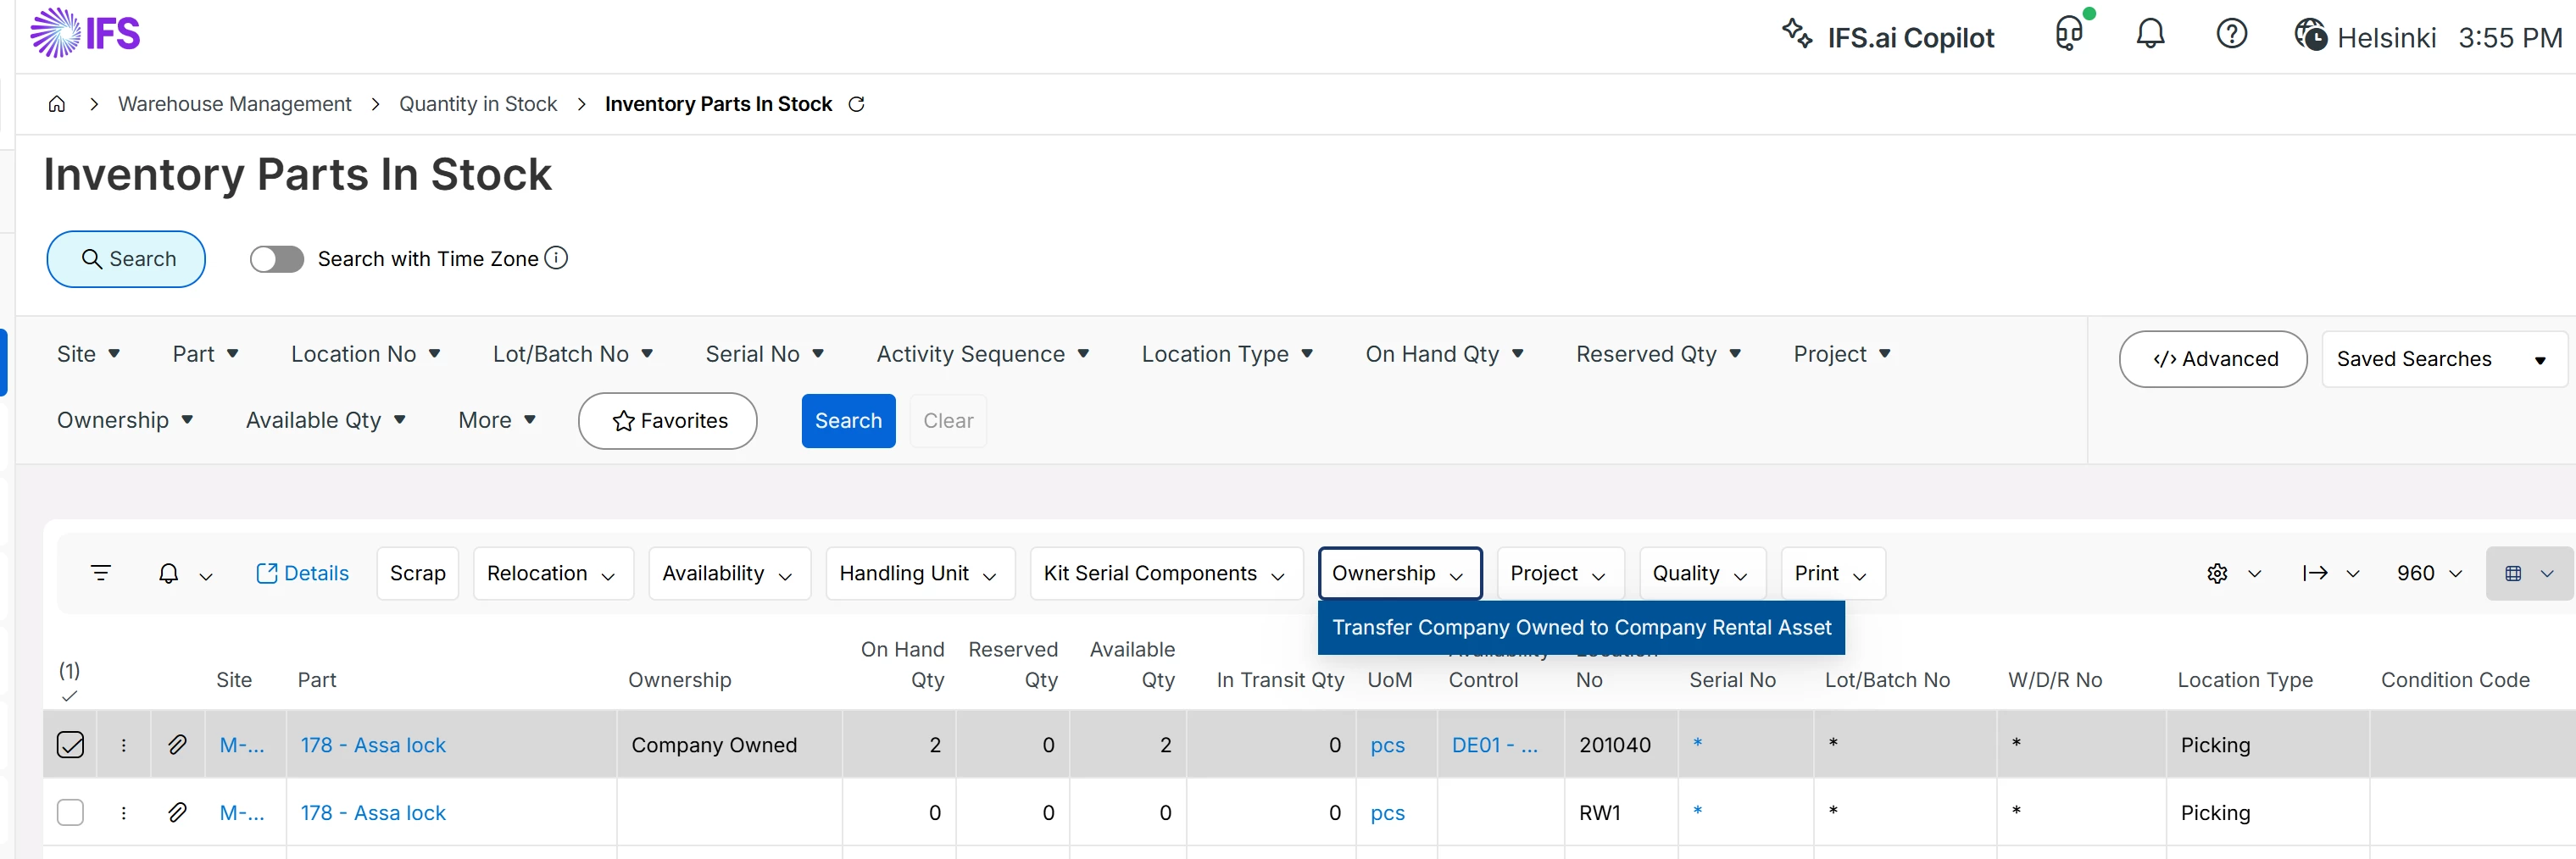
Task: Open attachments for the Company Owned row
Action: click(177, 744)
